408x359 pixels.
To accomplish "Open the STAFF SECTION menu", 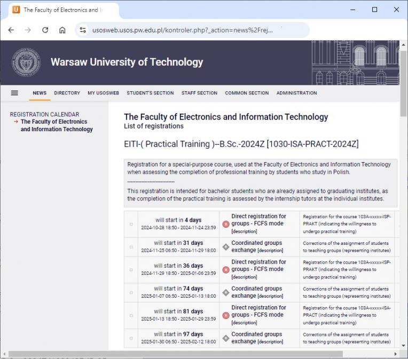I will (x=199, y=93).
